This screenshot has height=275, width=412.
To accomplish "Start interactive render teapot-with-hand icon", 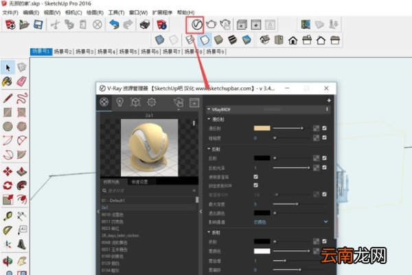I will pos(225,25).
